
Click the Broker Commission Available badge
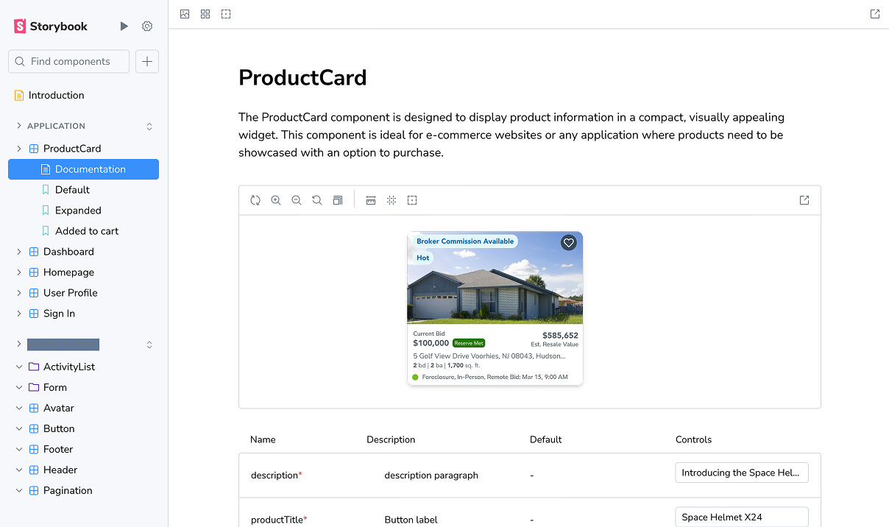pyautogui.click(x=465, y=241)
